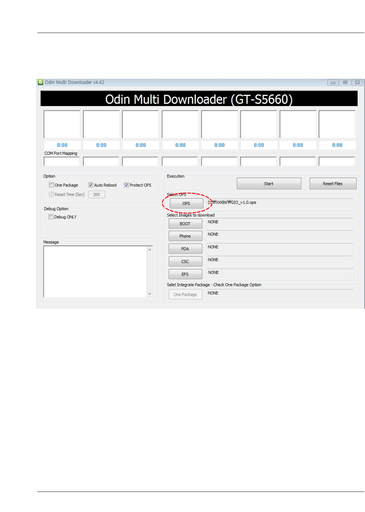Toggle the Reset Time (Sec) checkbox
The width and height of the screenshot is (365, 512).
click(x=51, y=194)
